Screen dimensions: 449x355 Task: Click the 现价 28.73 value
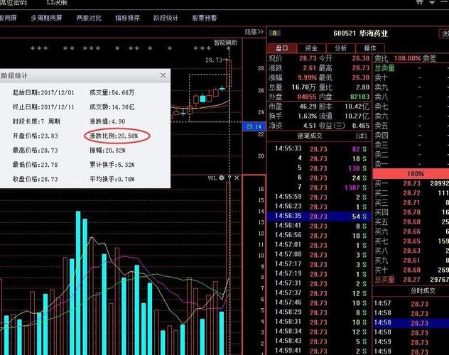click(308, 58)
